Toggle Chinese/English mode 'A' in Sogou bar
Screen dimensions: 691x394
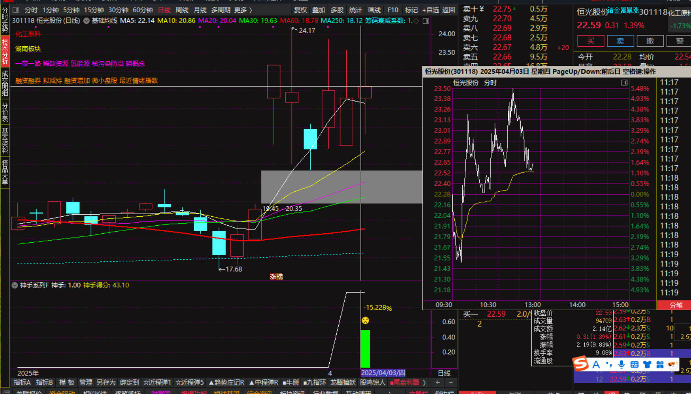596,364
